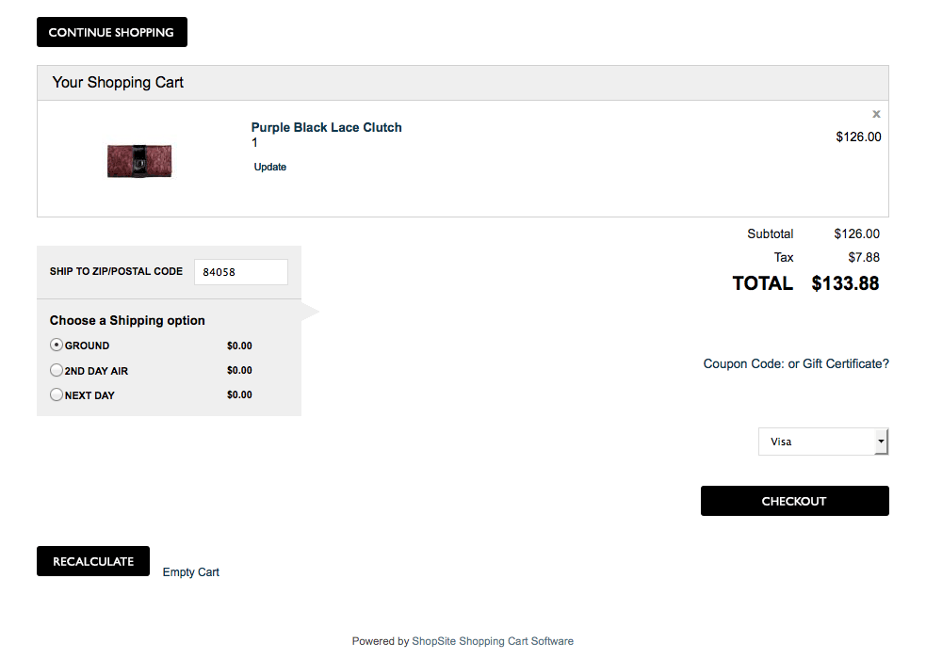The image size is (926, 659).
Task: Click the Empty Cart link
Action: (x=190, y=572)
